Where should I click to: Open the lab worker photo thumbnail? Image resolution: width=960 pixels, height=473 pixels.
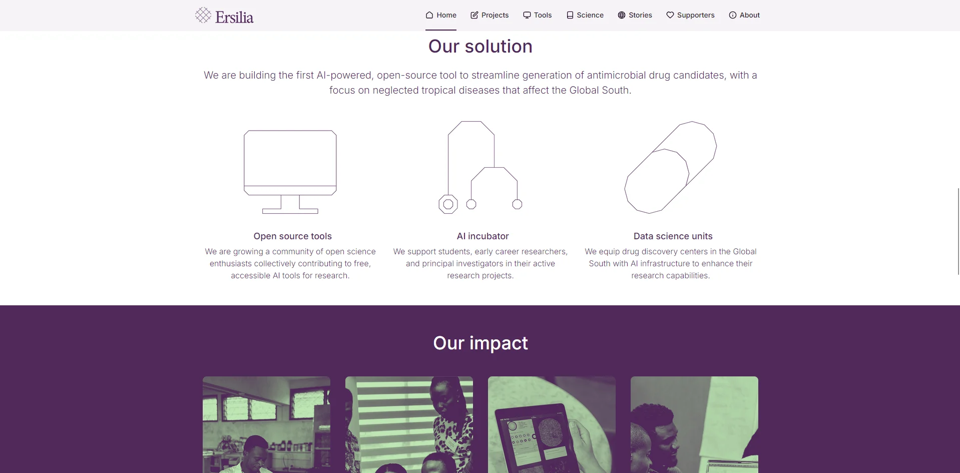(x=266, y=424)
